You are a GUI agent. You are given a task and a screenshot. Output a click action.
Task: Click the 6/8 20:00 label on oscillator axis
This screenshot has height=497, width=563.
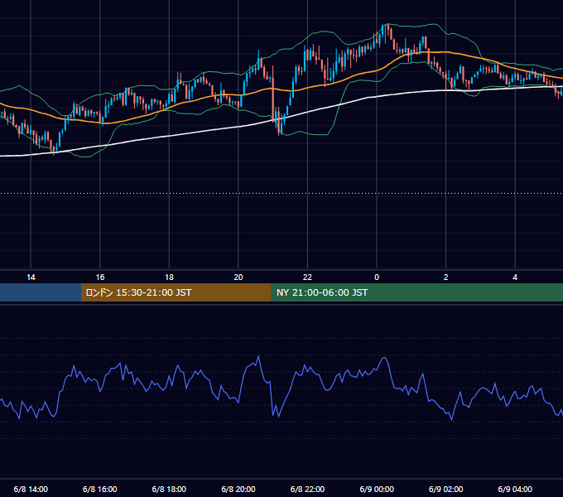(238, 489)
